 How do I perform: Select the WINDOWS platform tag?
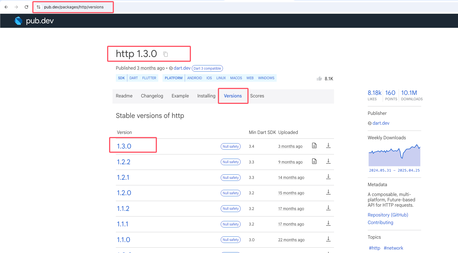(266, 78)
